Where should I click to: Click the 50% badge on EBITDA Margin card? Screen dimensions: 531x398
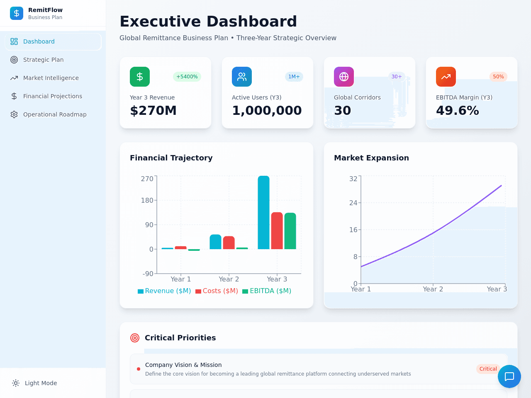coord(498,77)
